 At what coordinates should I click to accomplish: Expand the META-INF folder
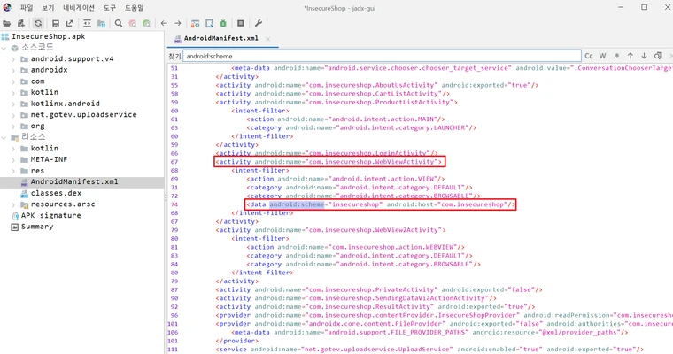point(13,159)
